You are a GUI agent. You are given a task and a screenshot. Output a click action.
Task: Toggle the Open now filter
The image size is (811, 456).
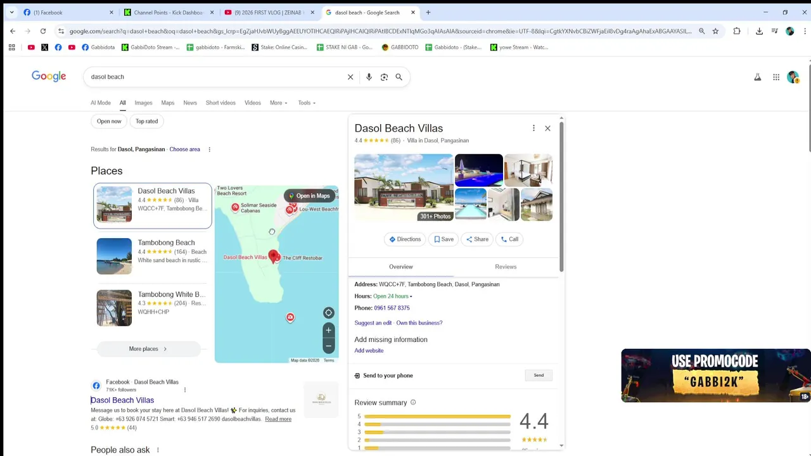click(109, 121)
